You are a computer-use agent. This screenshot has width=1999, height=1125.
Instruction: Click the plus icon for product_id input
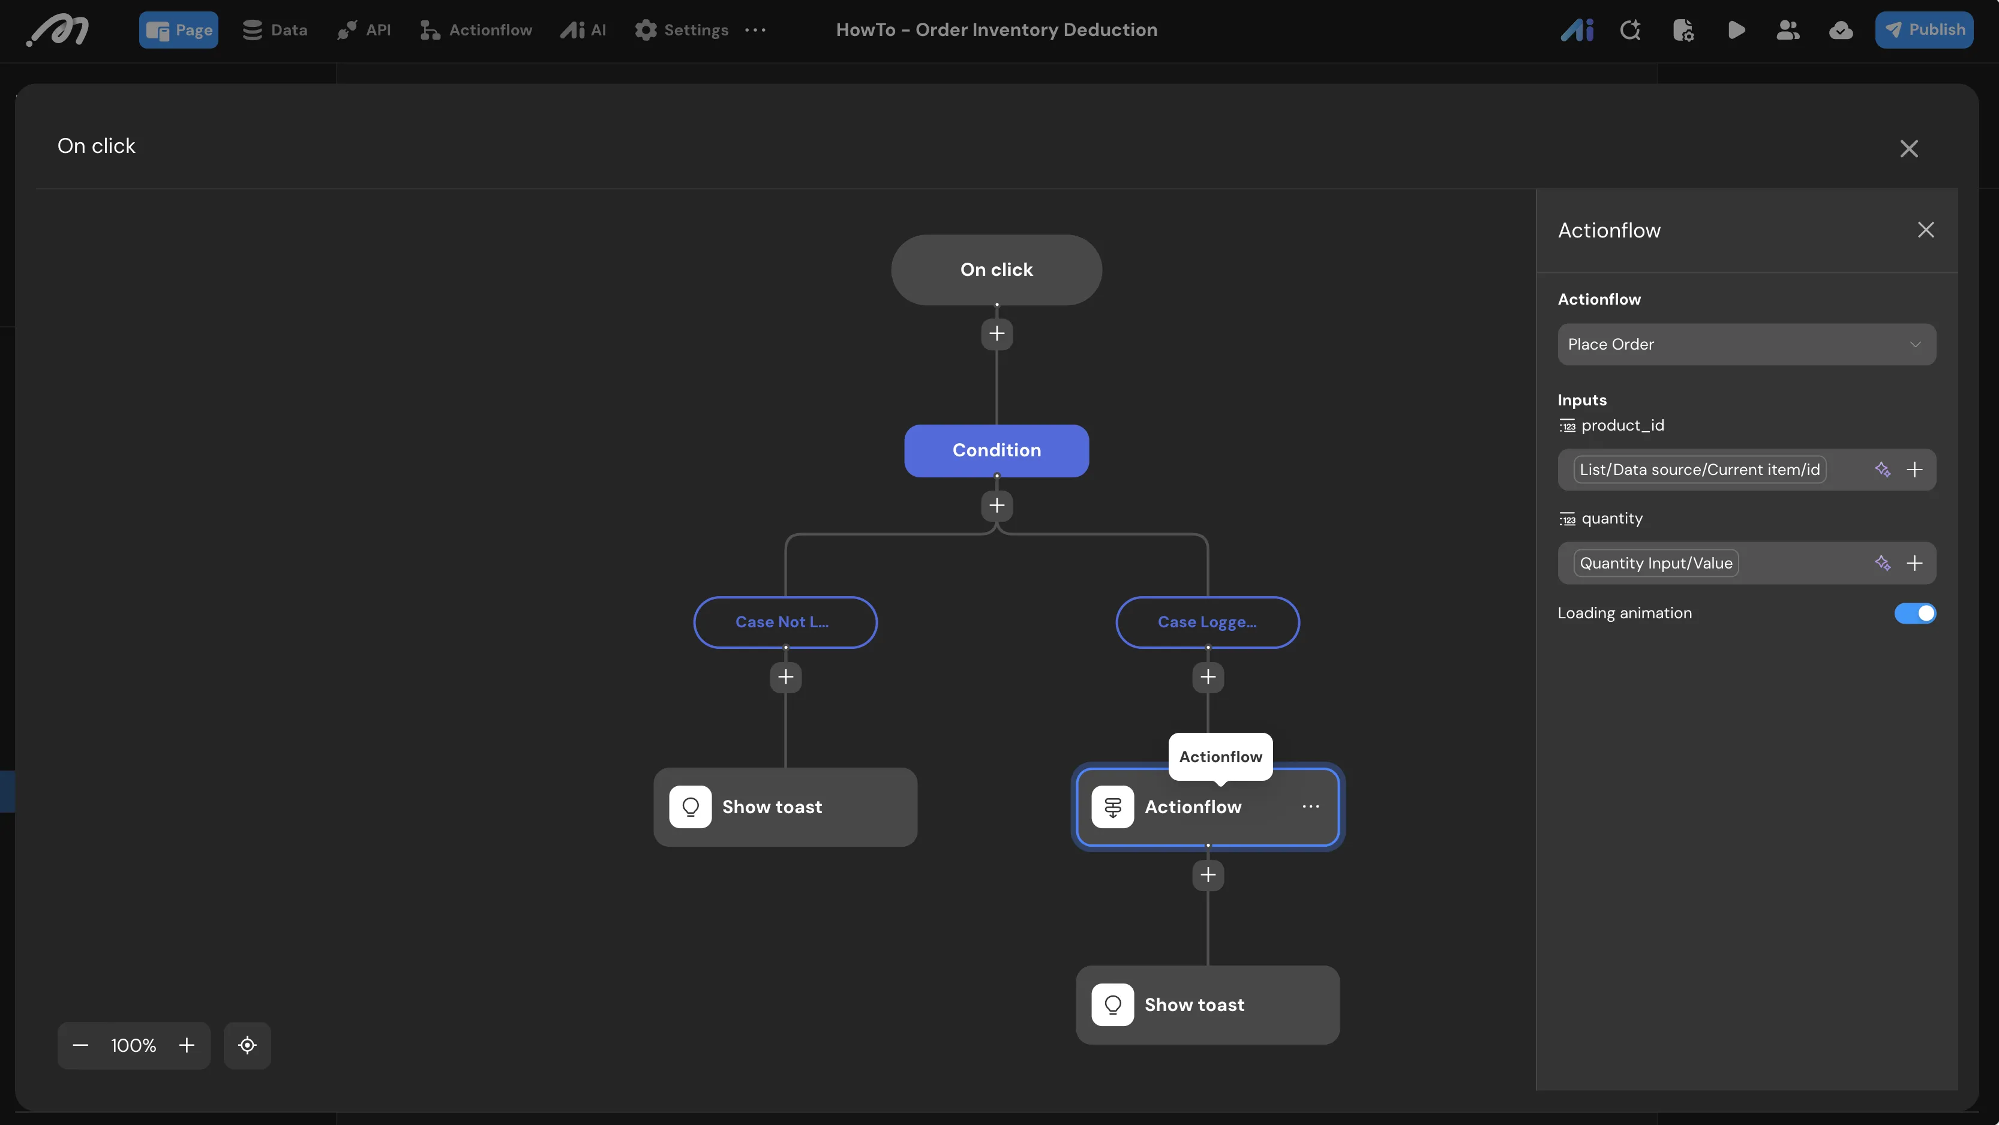[1914, 470]
